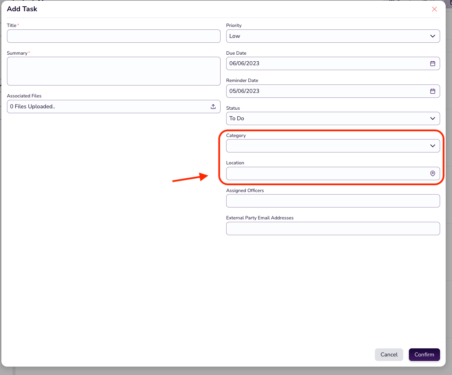Open the Due Date calendar picker icon
The image size is (452, 375).
[433, 63]
